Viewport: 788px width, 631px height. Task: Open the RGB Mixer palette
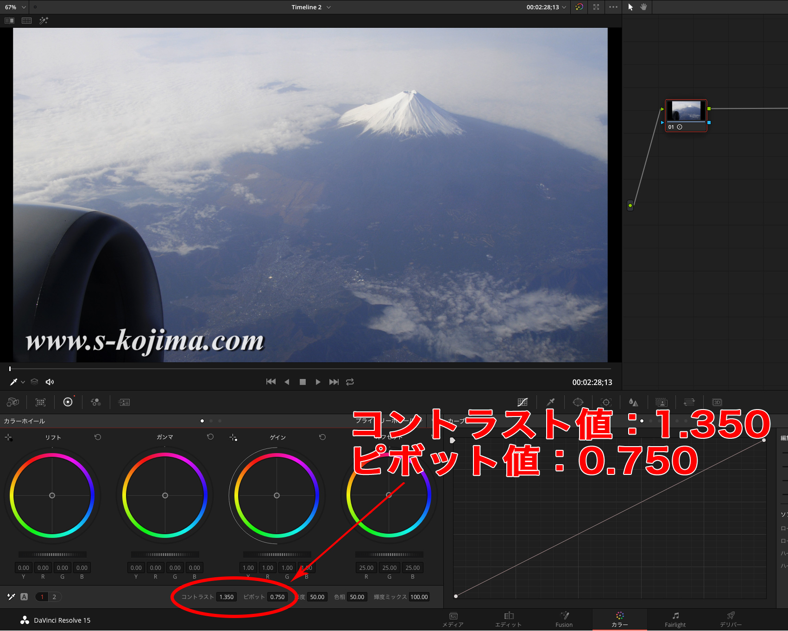[96, 402]
